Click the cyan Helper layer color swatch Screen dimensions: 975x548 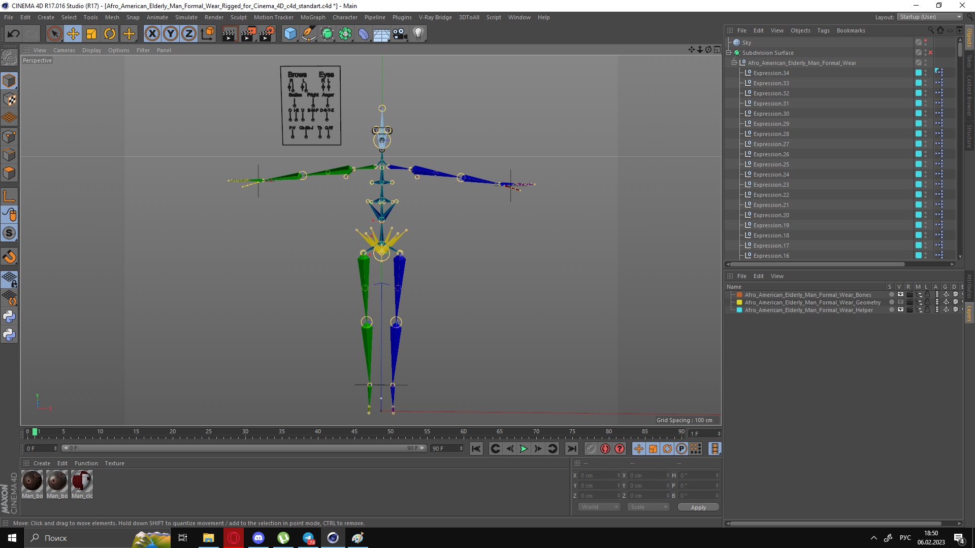coord(739,310)
